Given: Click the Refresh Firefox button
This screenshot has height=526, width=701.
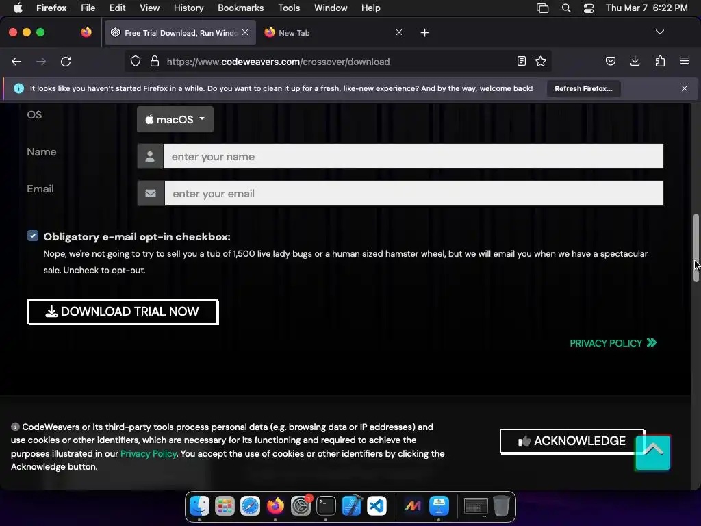Looking at the screenshot, I should tap(583, 88).
